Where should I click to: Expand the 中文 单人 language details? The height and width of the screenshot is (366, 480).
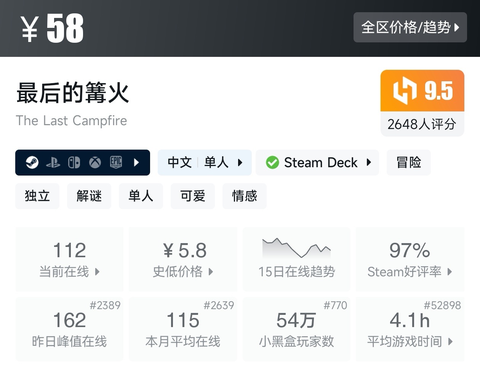click(x=205, y=163)
